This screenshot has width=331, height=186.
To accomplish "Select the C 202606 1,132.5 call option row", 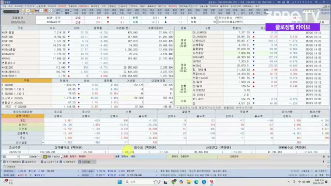I will click(87, 89).
